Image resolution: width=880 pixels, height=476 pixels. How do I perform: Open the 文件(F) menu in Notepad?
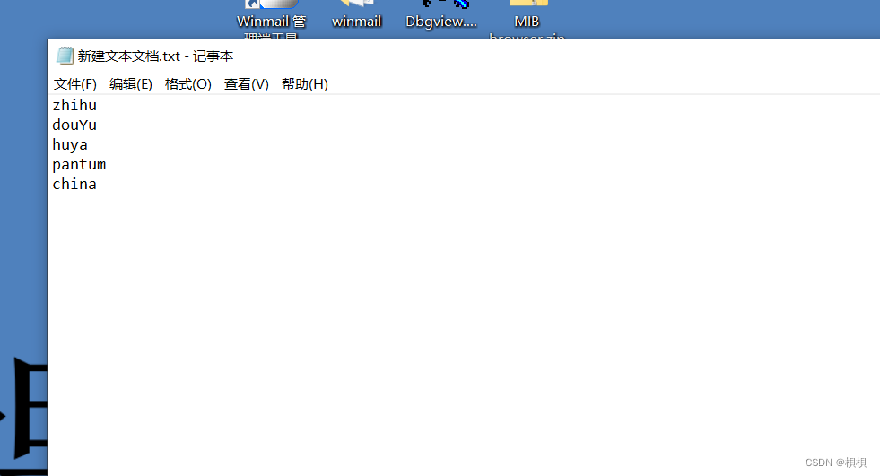tap(75, 84)
